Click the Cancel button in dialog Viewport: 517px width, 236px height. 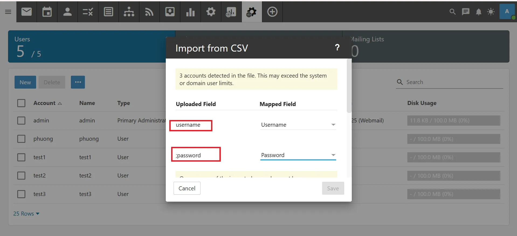click(x=187, y=188)
